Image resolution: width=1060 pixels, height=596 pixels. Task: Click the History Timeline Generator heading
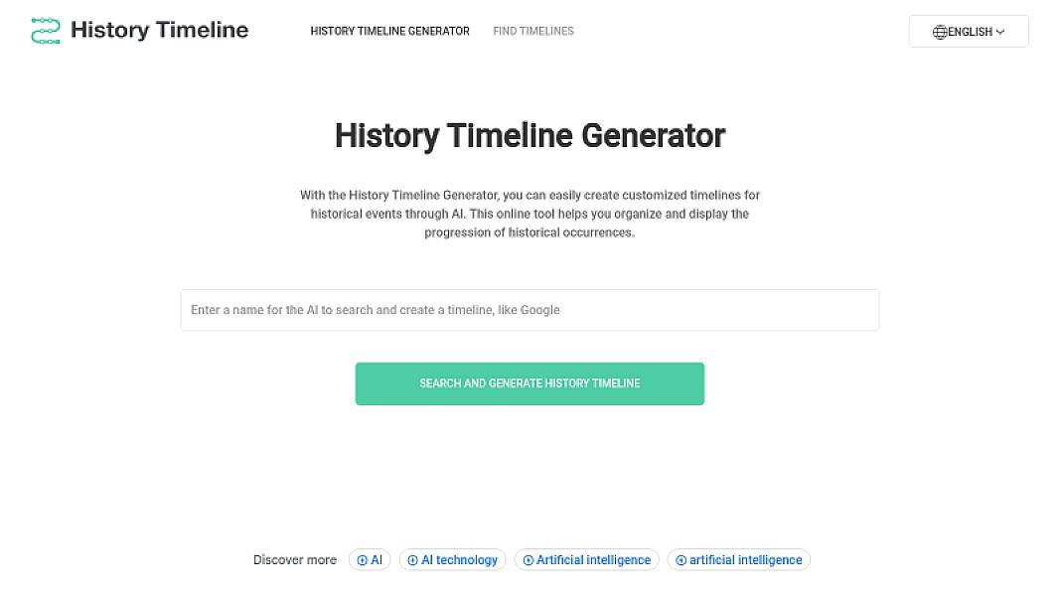(530, 135)
